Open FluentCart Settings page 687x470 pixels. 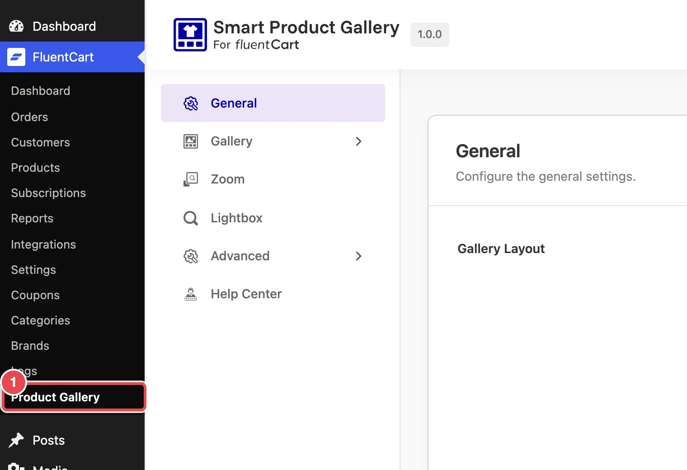[33, 270]
